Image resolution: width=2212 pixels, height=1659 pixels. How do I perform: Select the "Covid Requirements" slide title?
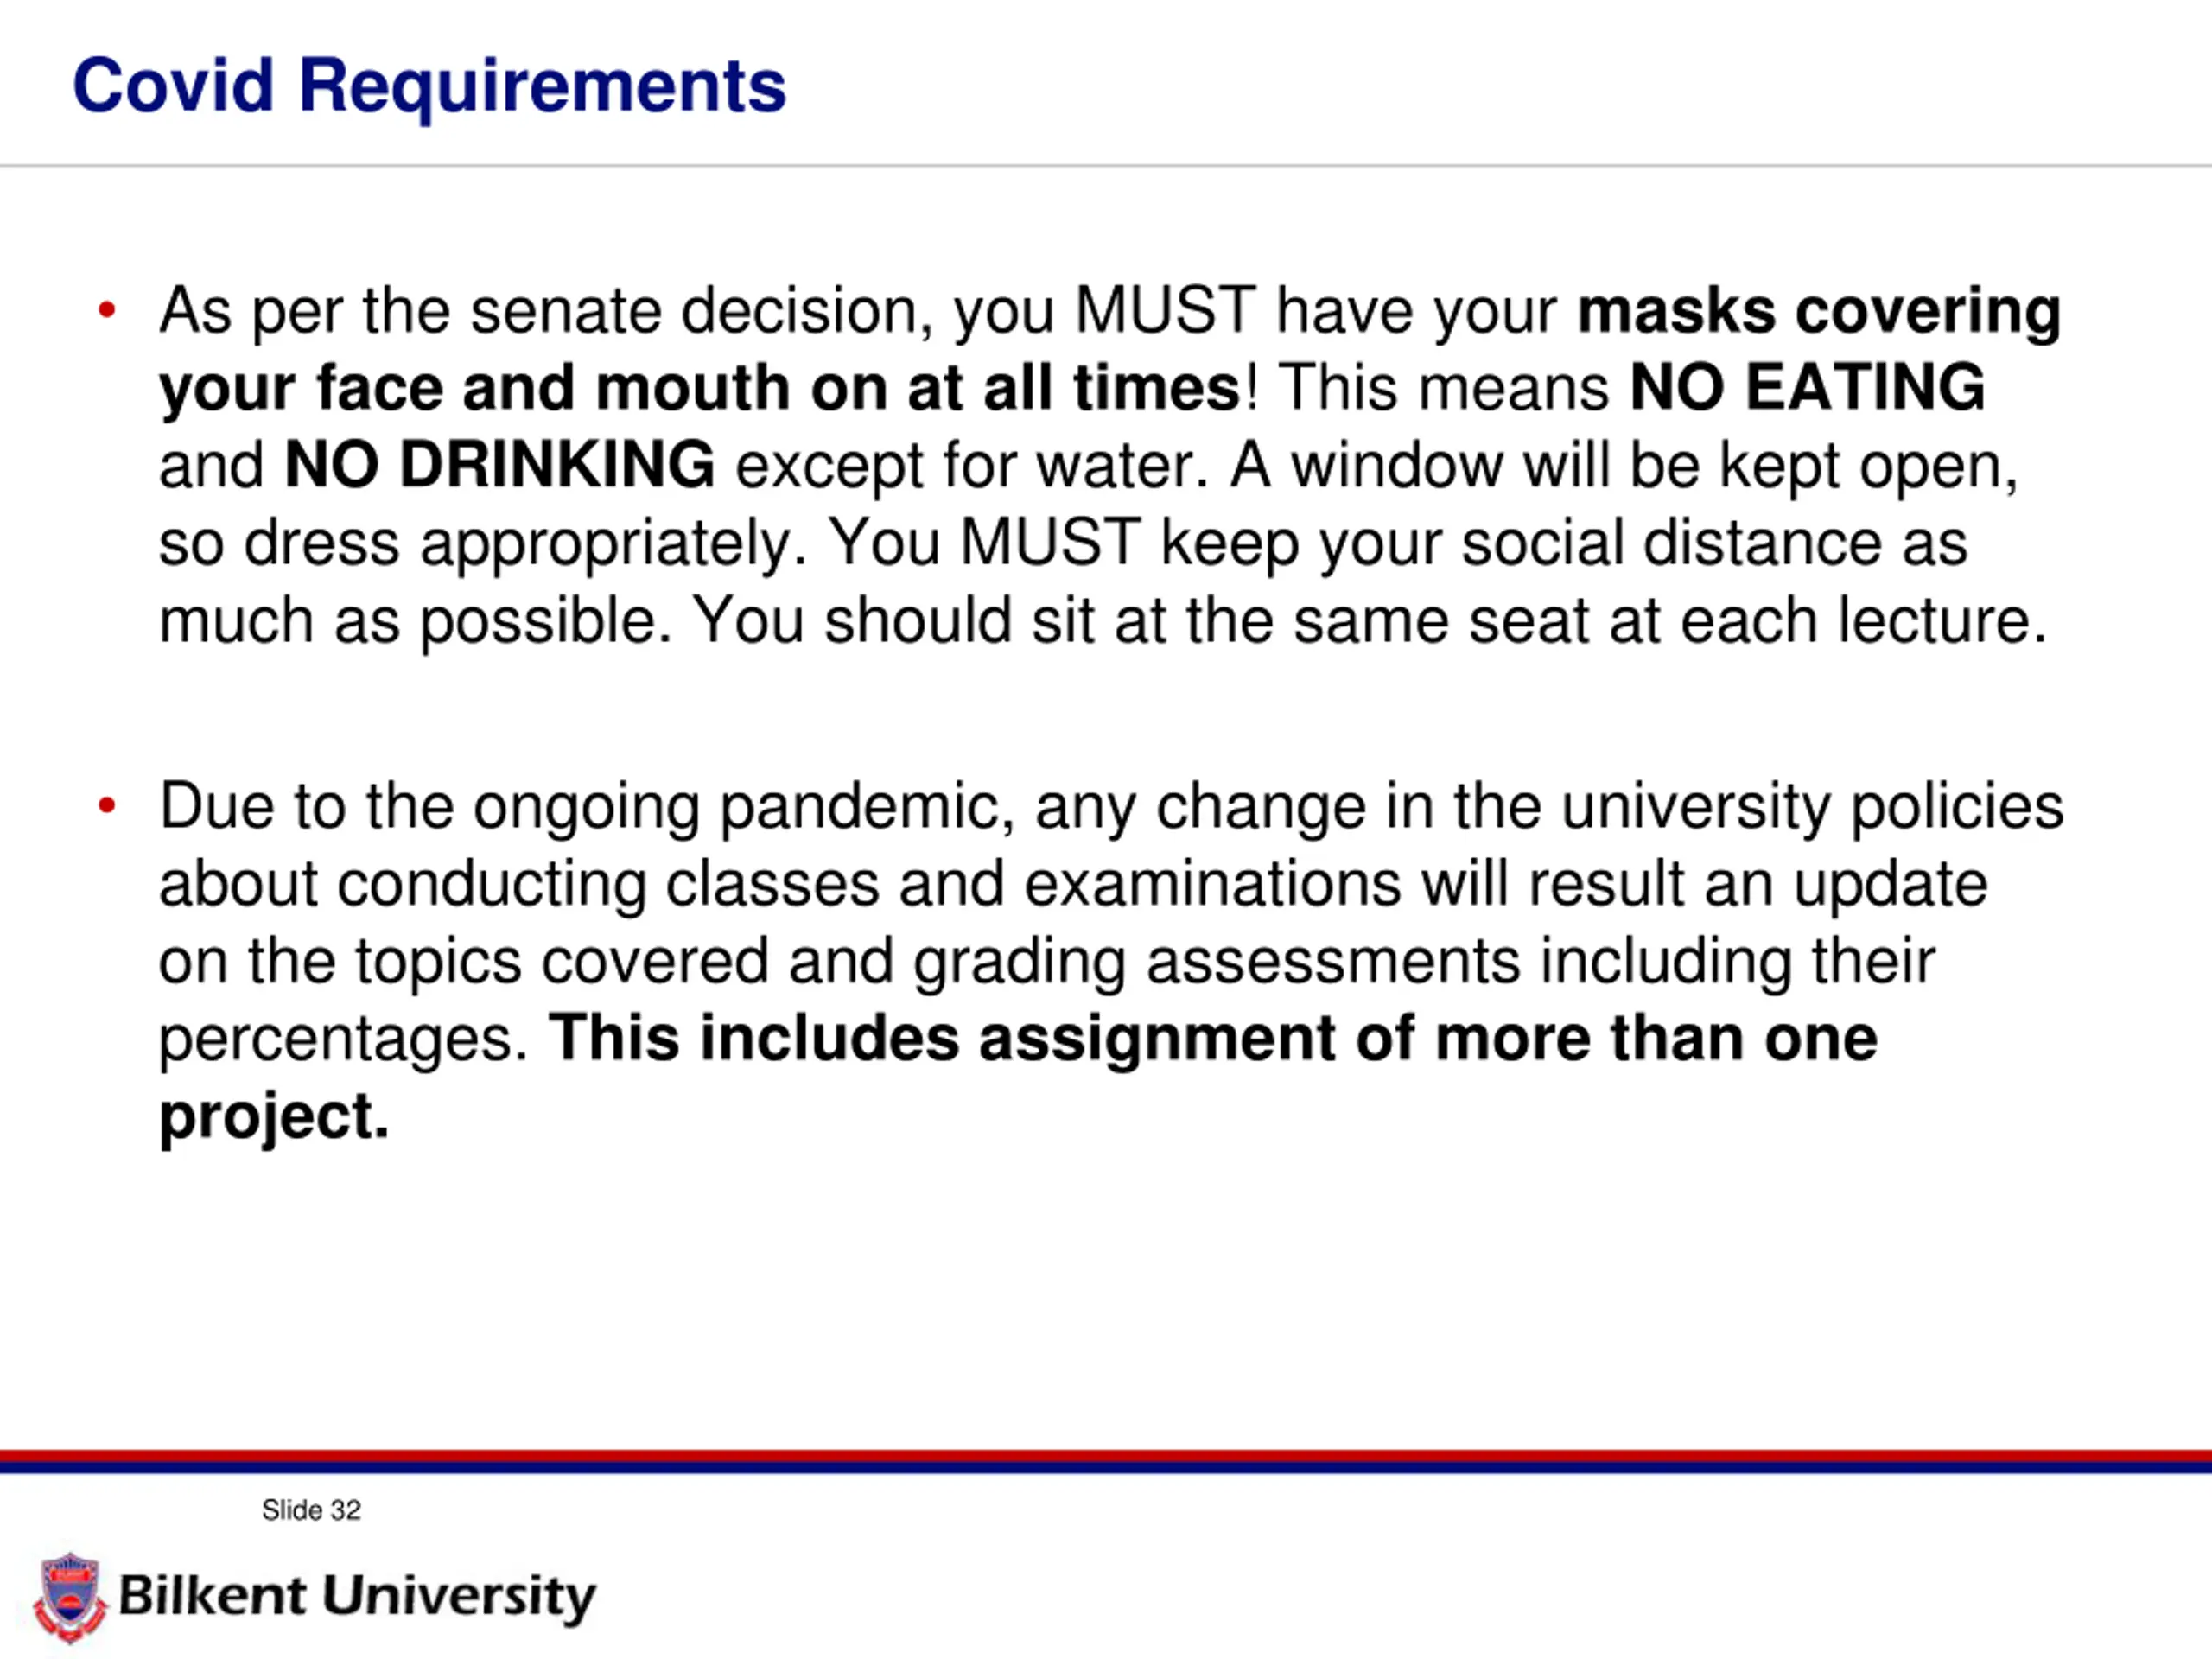[429, 87]
